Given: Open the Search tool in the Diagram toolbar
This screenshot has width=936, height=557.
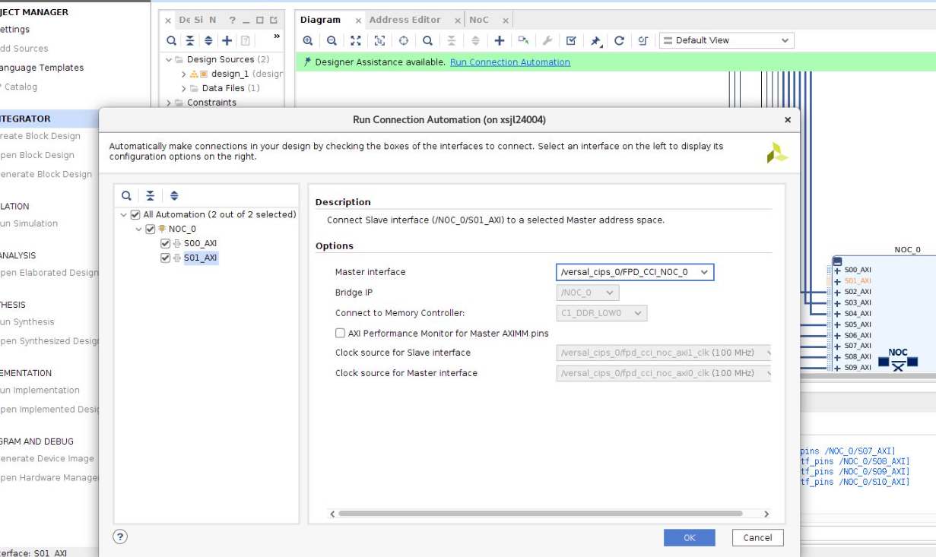Looking at the screenshot, I should (427, 40).
